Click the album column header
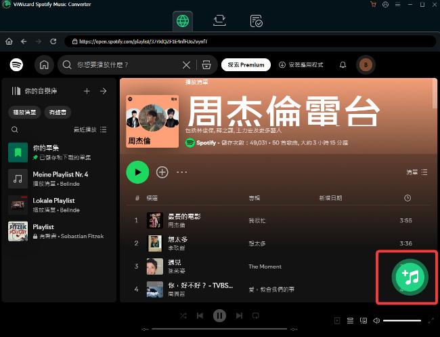The image size is (440, 337). (x=255, y=198)
